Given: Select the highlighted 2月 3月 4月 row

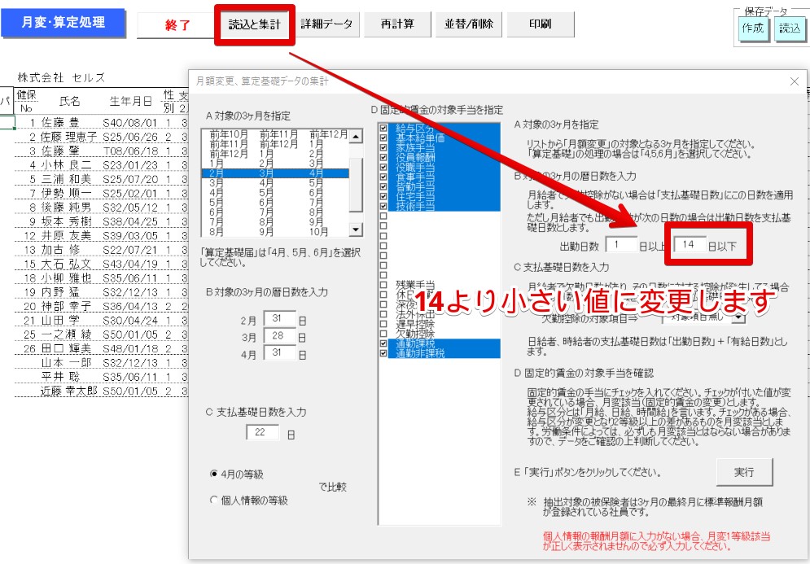Looking at the screenshot, I should (275, 173).
